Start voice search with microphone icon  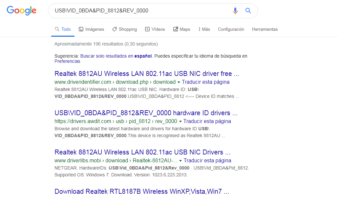(235, 10)
